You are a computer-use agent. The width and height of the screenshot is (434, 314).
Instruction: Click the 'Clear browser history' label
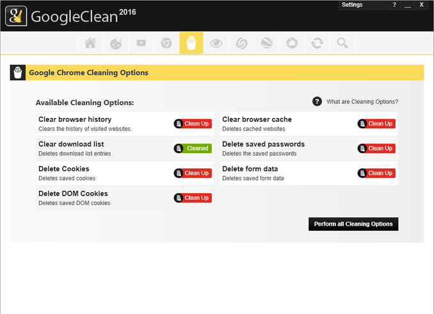[x=75, y=119]
